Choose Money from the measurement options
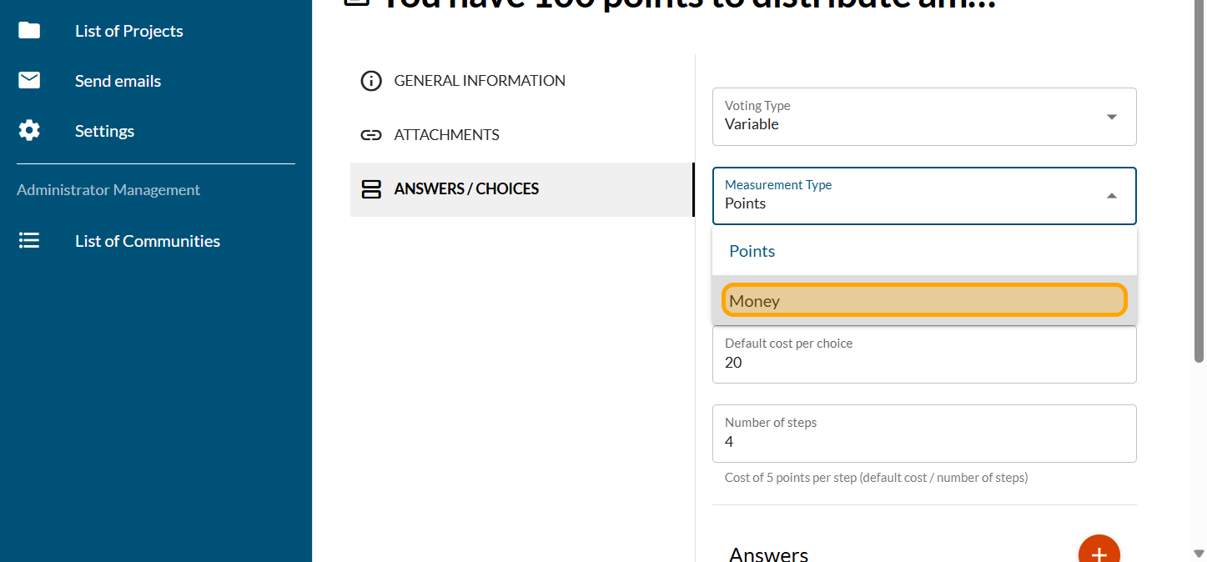Image resolution: width=1207 pixels, height=562 pixels. point(924,301)
